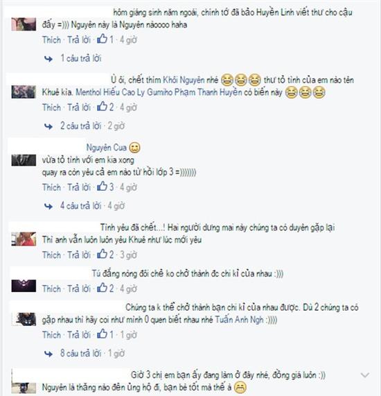
Task: Open tagged profile Tuấn Anh Ngh
Action: (x=239, y=320)
